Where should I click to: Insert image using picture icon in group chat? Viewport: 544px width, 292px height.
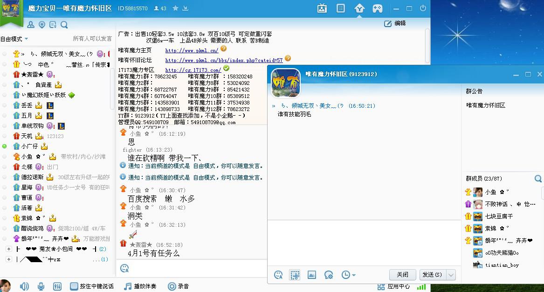pos(312,275)
